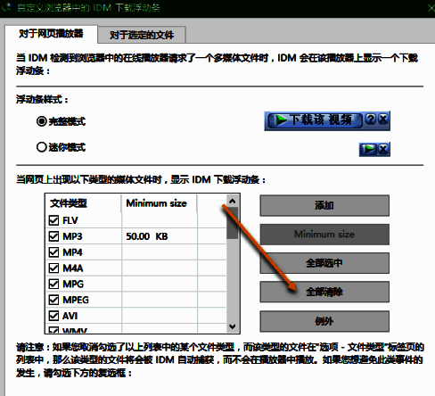
Task: Click the X icon on full download panel
Action: [x=383, y=120]
